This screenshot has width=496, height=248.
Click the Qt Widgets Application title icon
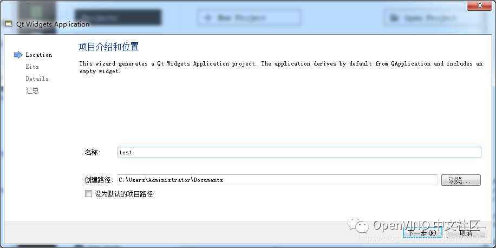(x=9, y=24)
